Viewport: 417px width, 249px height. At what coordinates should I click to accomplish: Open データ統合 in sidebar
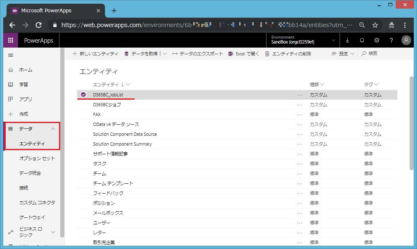point(30,173)
